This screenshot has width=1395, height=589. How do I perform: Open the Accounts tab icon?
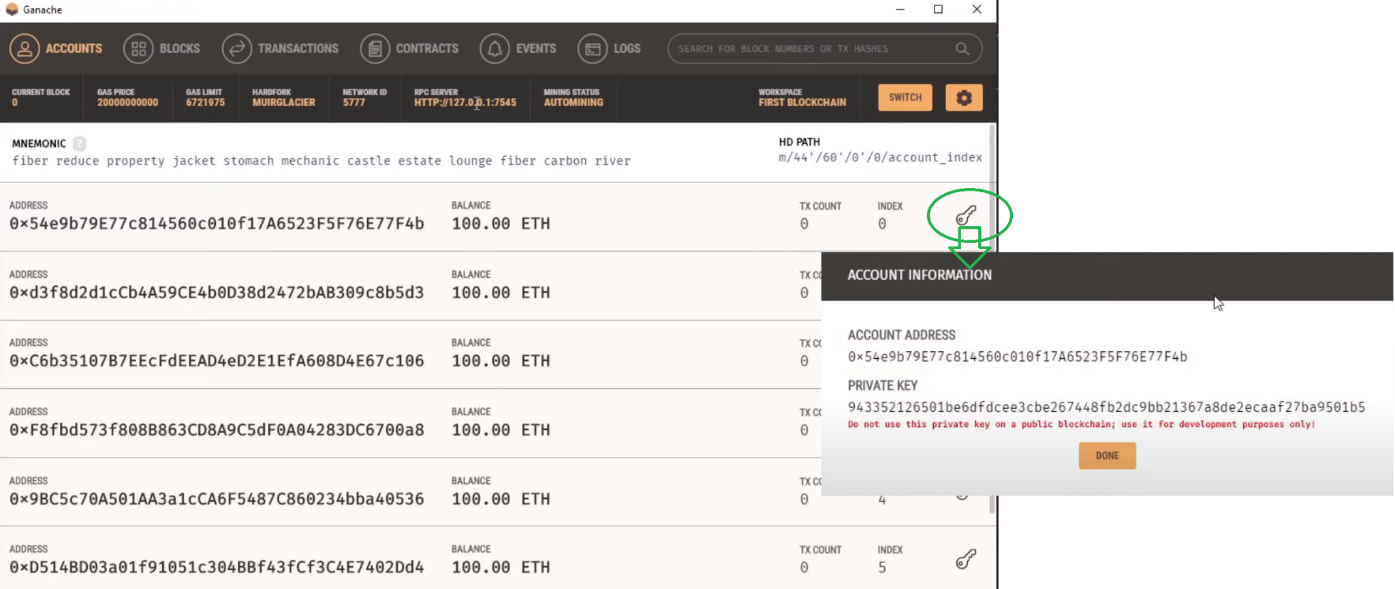click(x=25, y=49)
